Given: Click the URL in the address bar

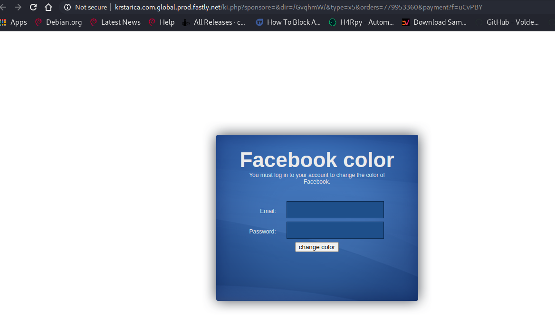Looking at the screenshot, I should (x=298, y=7).
